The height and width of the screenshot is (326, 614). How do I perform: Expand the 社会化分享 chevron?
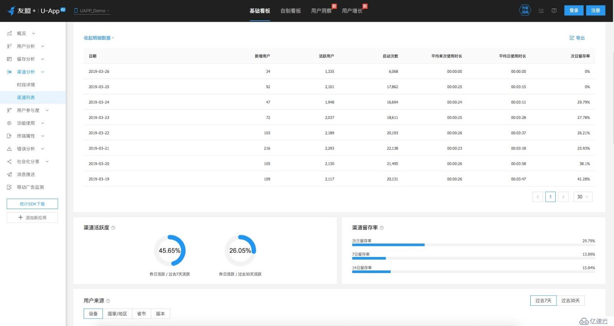click(47, 161)
